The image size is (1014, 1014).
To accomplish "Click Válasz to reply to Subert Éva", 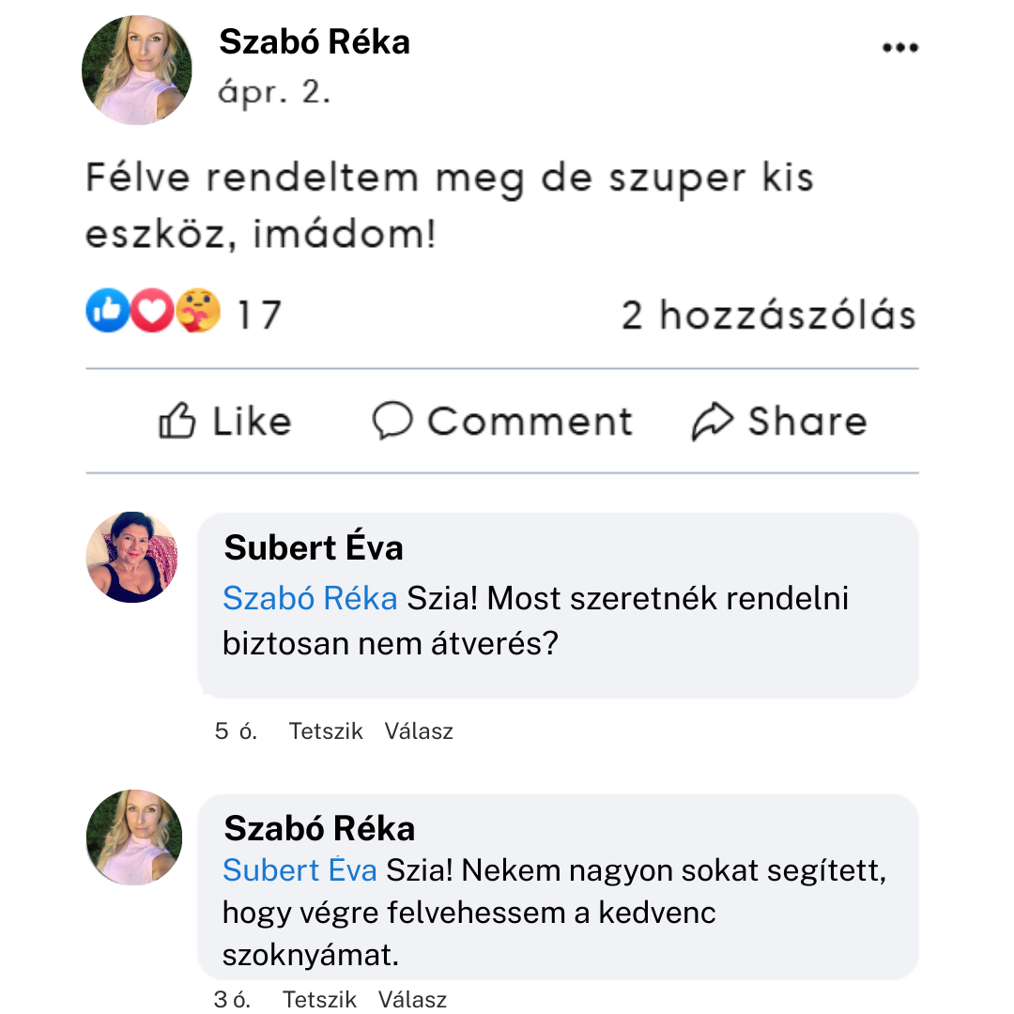I will point(419,731).
